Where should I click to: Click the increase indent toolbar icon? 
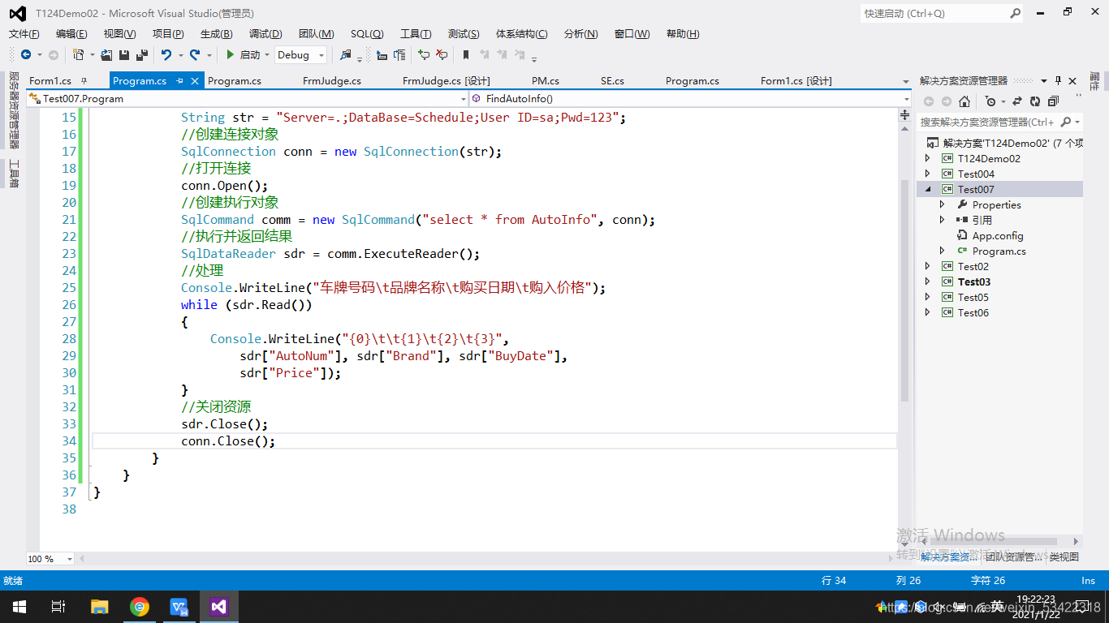point(399,55)
